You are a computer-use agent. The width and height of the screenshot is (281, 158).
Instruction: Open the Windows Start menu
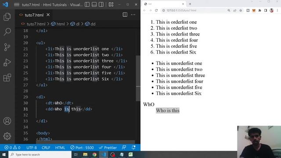click(4, 154)
